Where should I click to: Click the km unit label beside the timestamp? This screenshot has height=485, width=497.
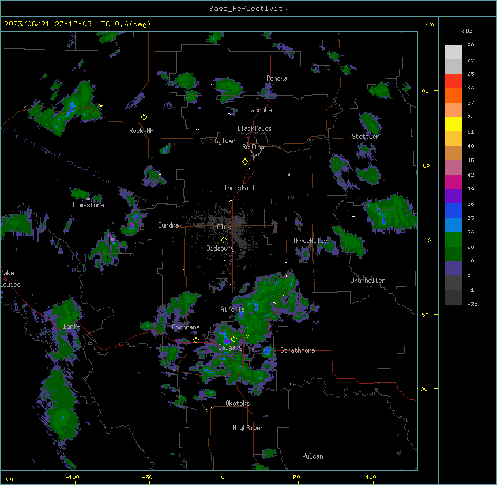point(429,24)
